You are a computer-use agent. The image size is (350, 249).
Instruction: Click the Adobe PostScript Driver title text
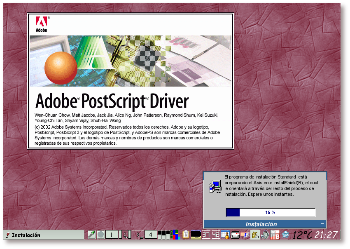coord(112,101)
